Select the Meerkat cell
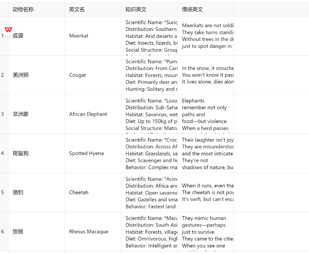Viewport: 309px width, 254px height. (79, 36)
